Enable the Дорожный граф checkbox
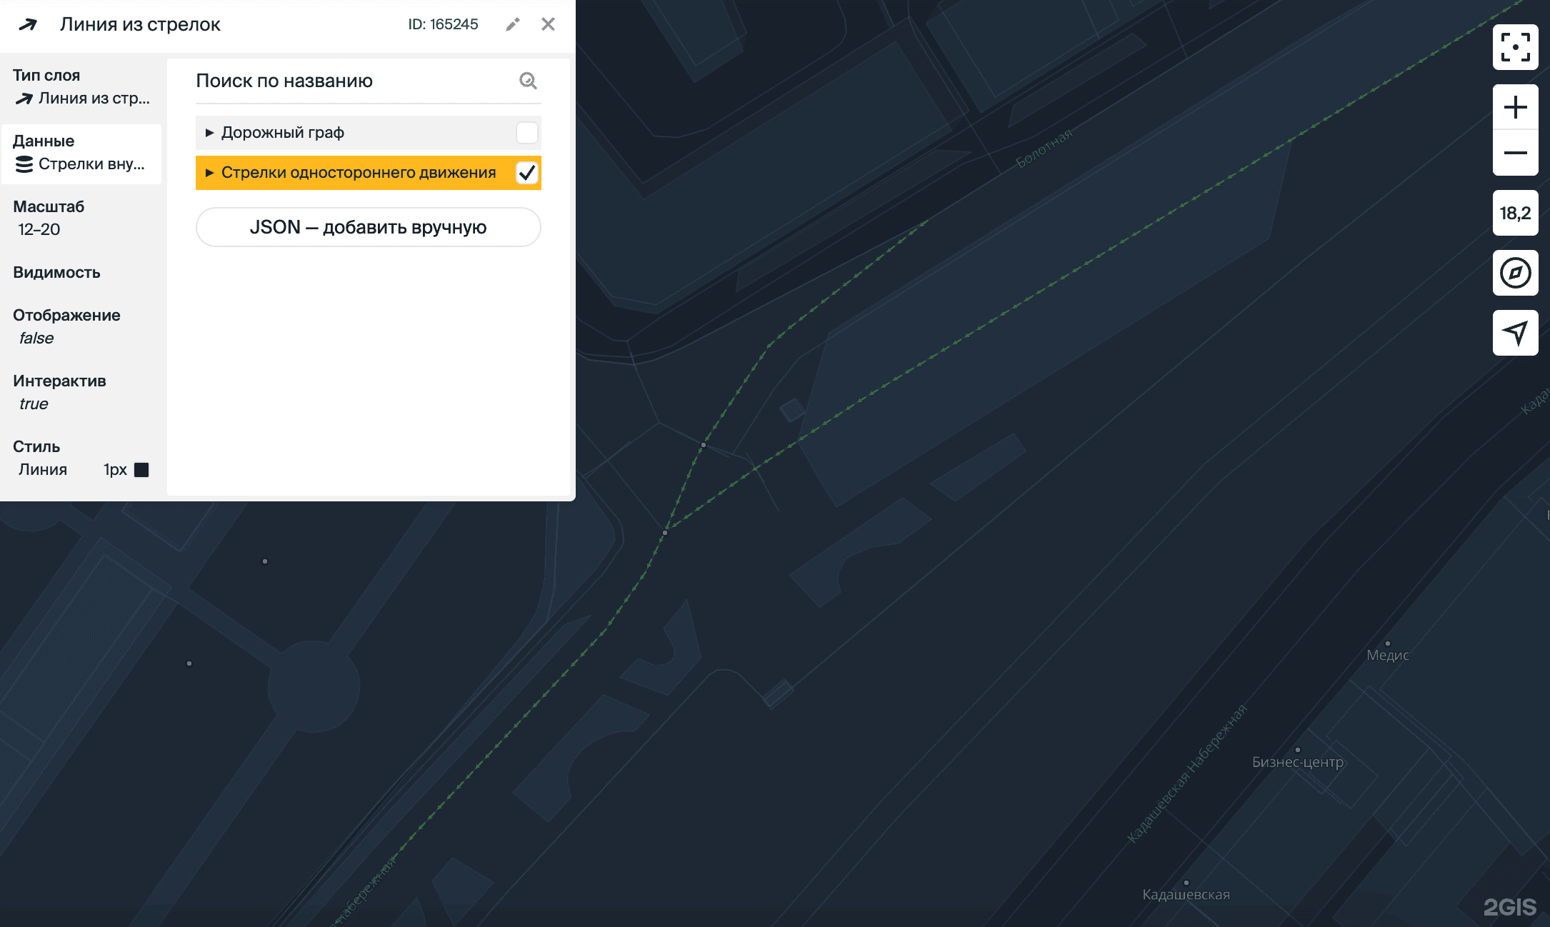This screenshot has height=927, width=1550. (526, 133)
